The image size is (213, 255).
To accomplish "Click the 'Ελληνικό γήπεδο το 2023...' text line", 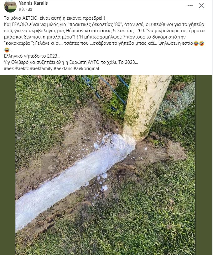I will pyautogui.click(x=32, y=56).
